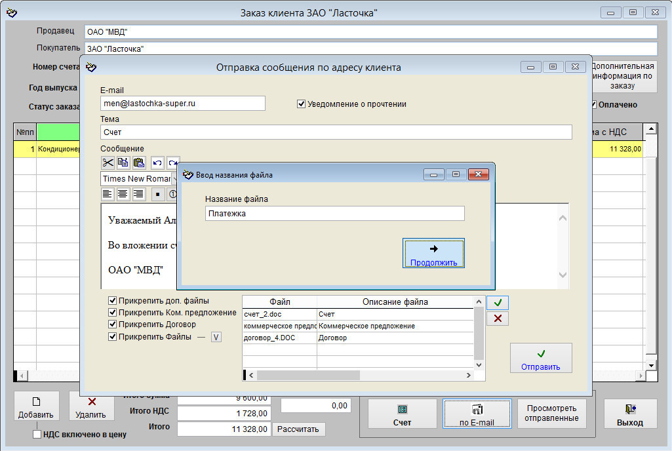Center-align the message text
Image resolution: width=672 pixels, height=451 pixels.
123,194
